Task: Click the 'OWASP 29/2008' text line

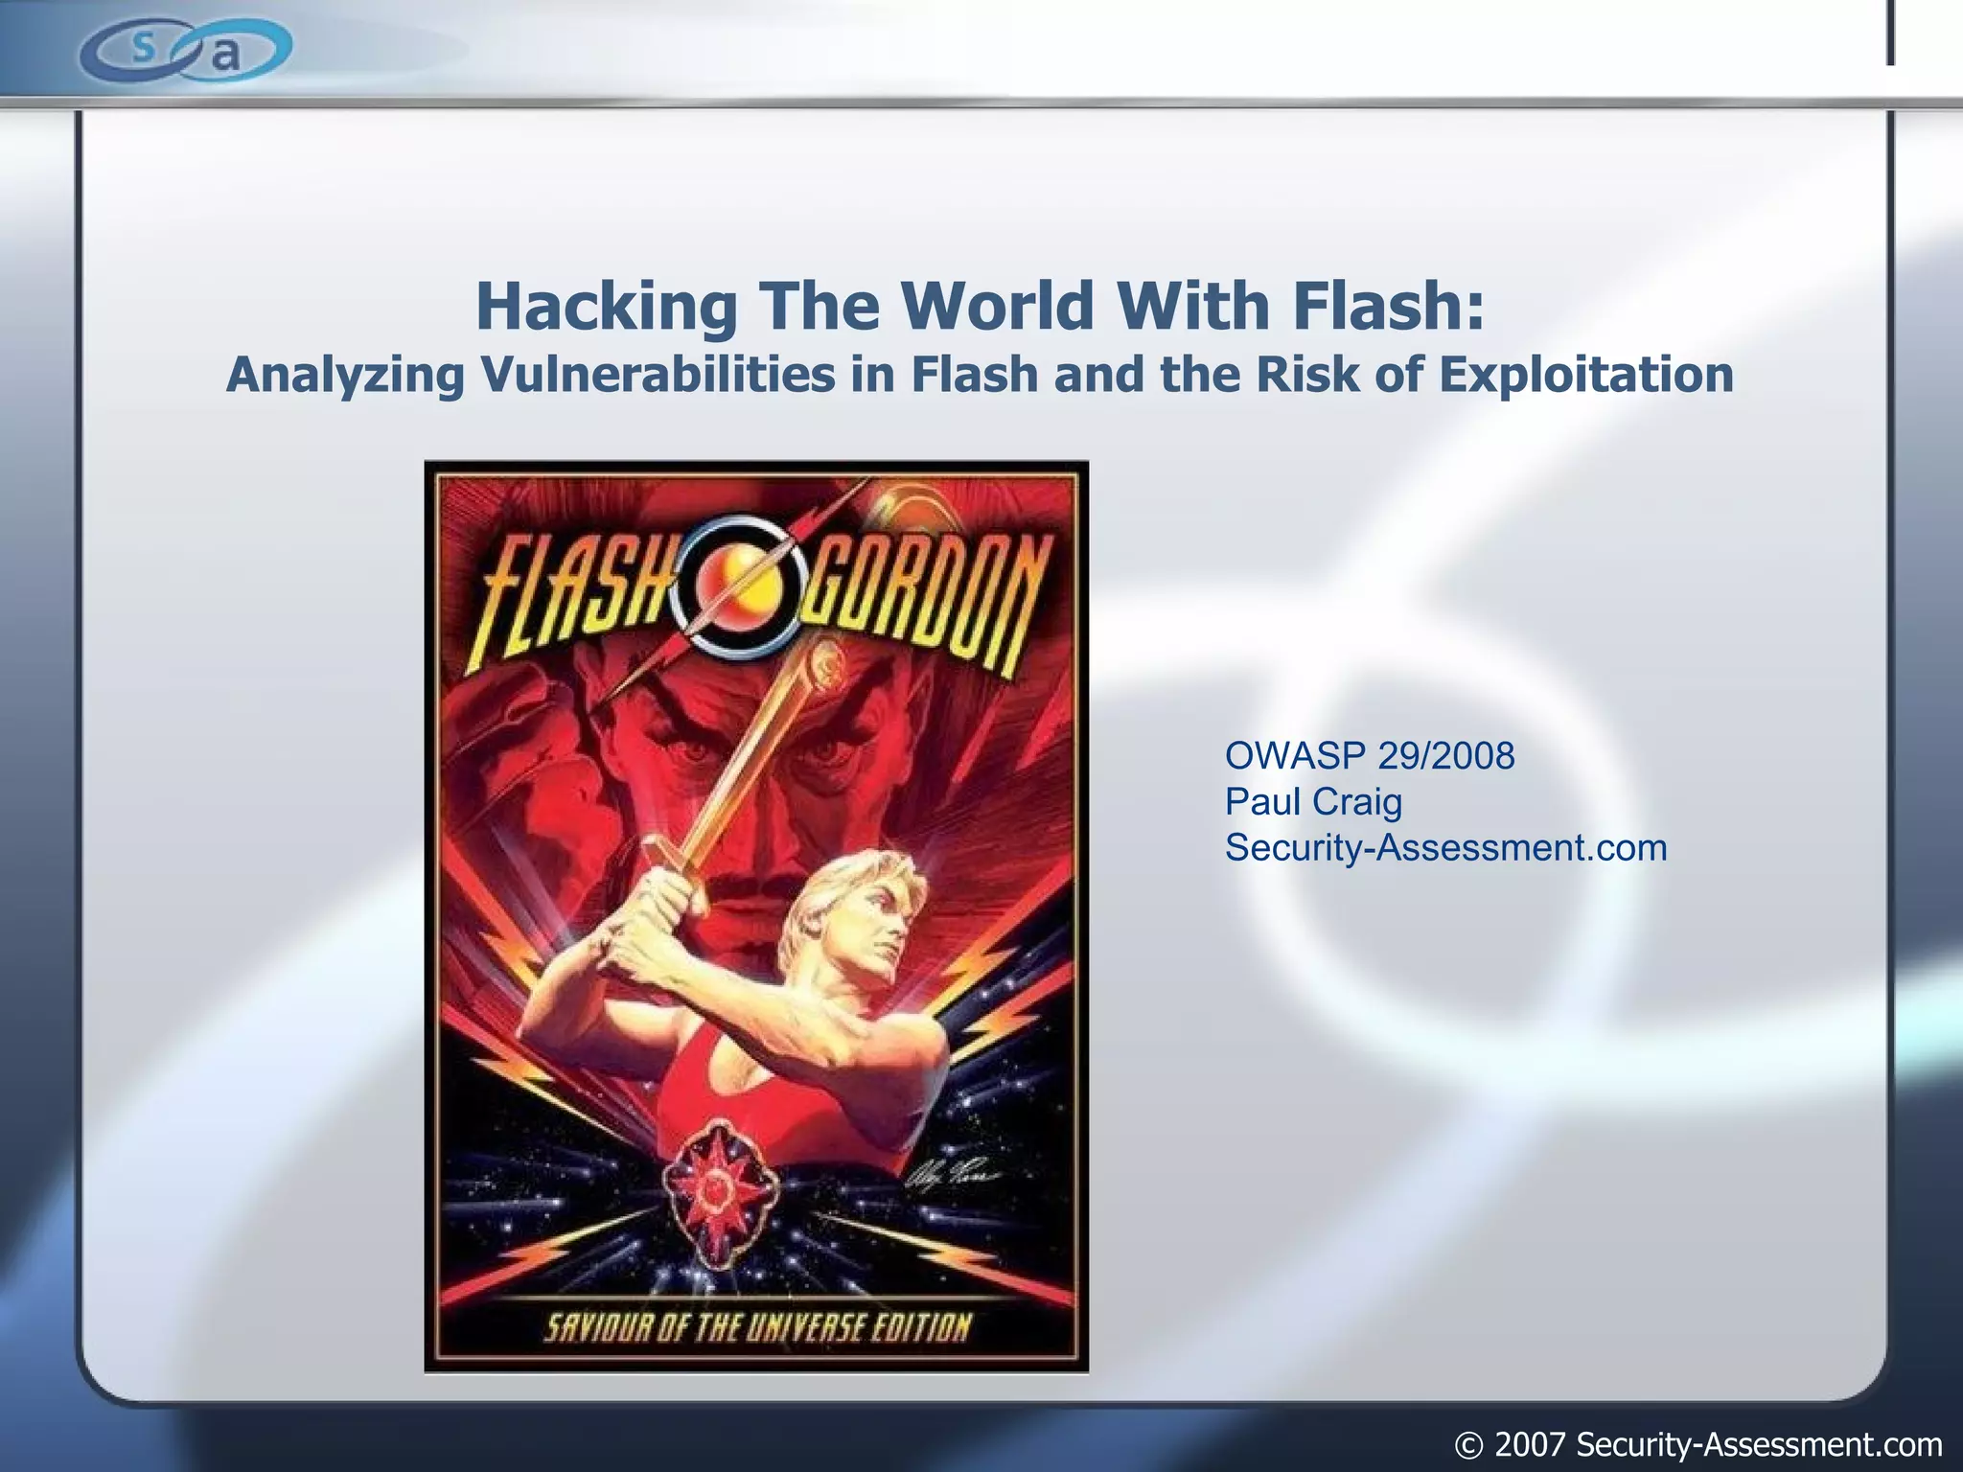Action: coord(1369,756)
